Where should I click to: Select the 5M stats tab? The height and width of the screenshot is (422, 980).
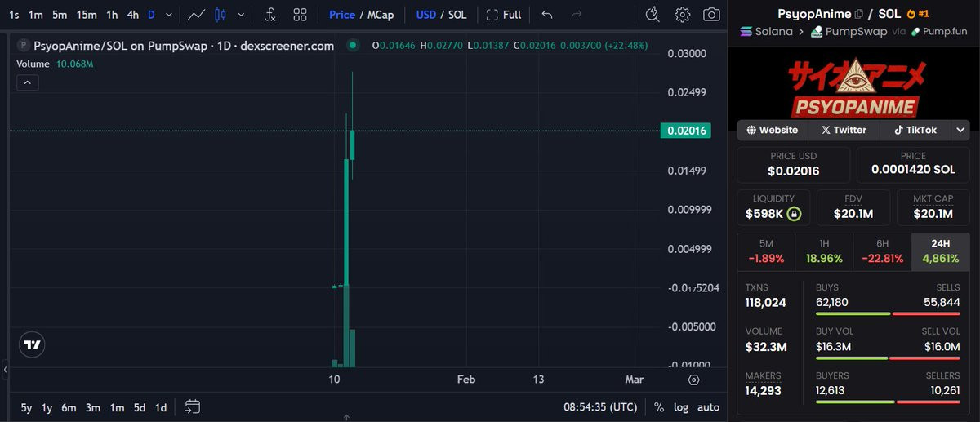766,251
